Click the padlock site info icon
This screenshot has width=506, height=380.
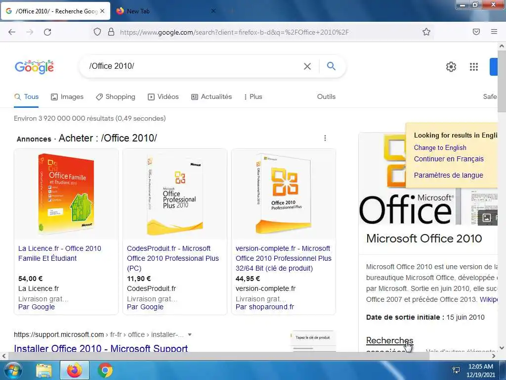click(x=111, y=32)
